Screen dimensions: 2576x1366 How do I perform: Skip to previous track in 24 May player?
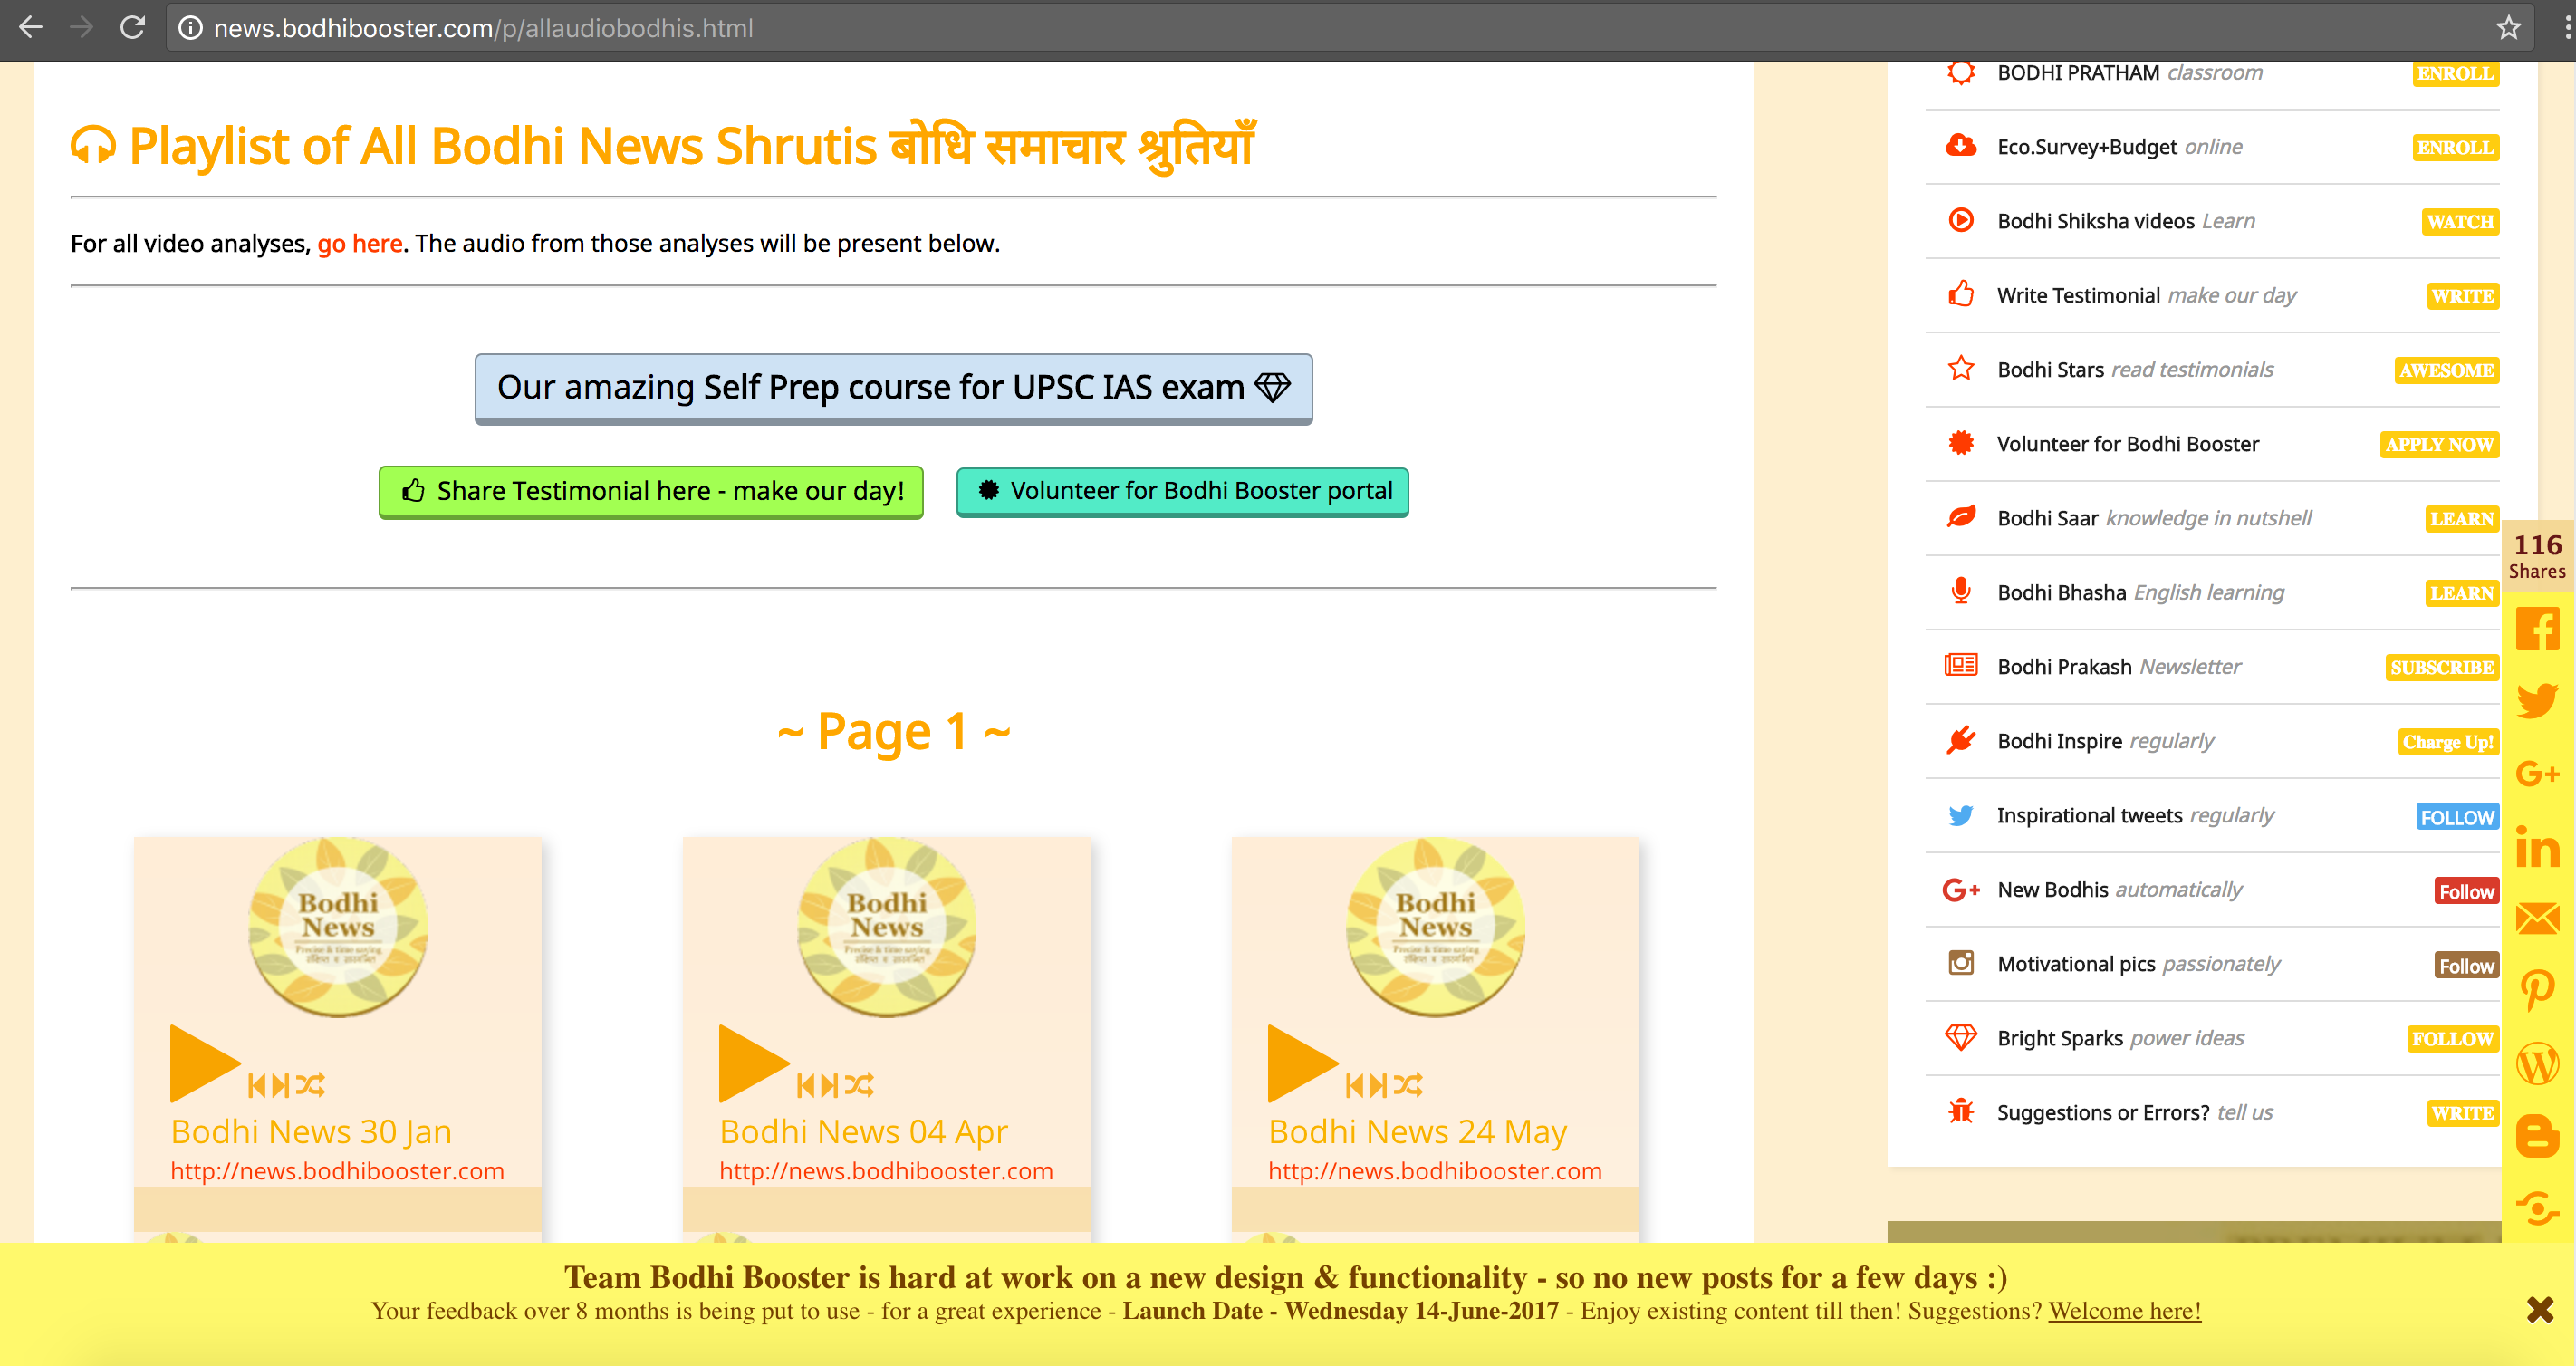click(1355, 1086)
